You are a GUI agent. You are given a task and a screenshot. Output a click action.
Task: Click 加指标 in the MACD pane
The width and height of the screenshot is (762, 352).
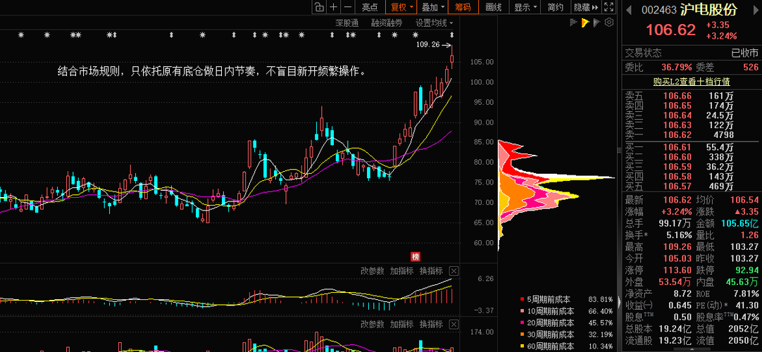pyautogui.click(x=401, y=271)
